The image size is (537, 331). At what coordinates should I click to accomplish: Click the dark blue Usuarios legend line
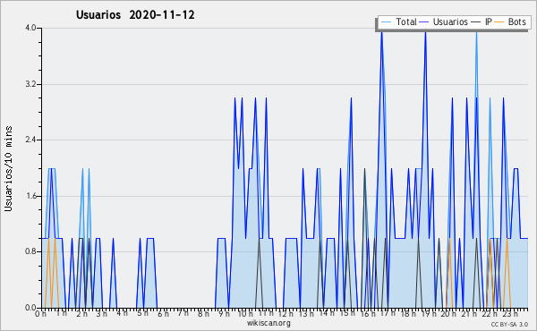pos(424,22)
